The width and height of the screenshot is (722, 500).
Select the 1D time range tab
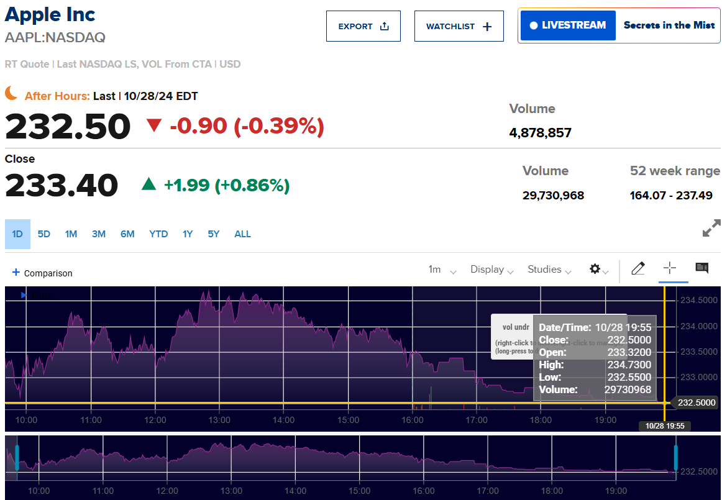click(x=17, y=234)
